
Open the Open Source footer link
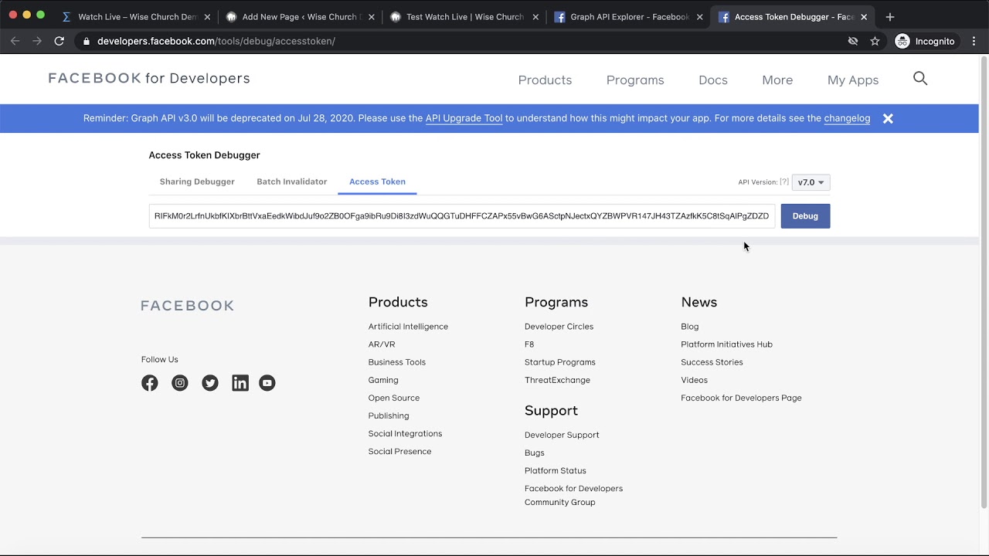pyautogui.click(x=394, y=398)
